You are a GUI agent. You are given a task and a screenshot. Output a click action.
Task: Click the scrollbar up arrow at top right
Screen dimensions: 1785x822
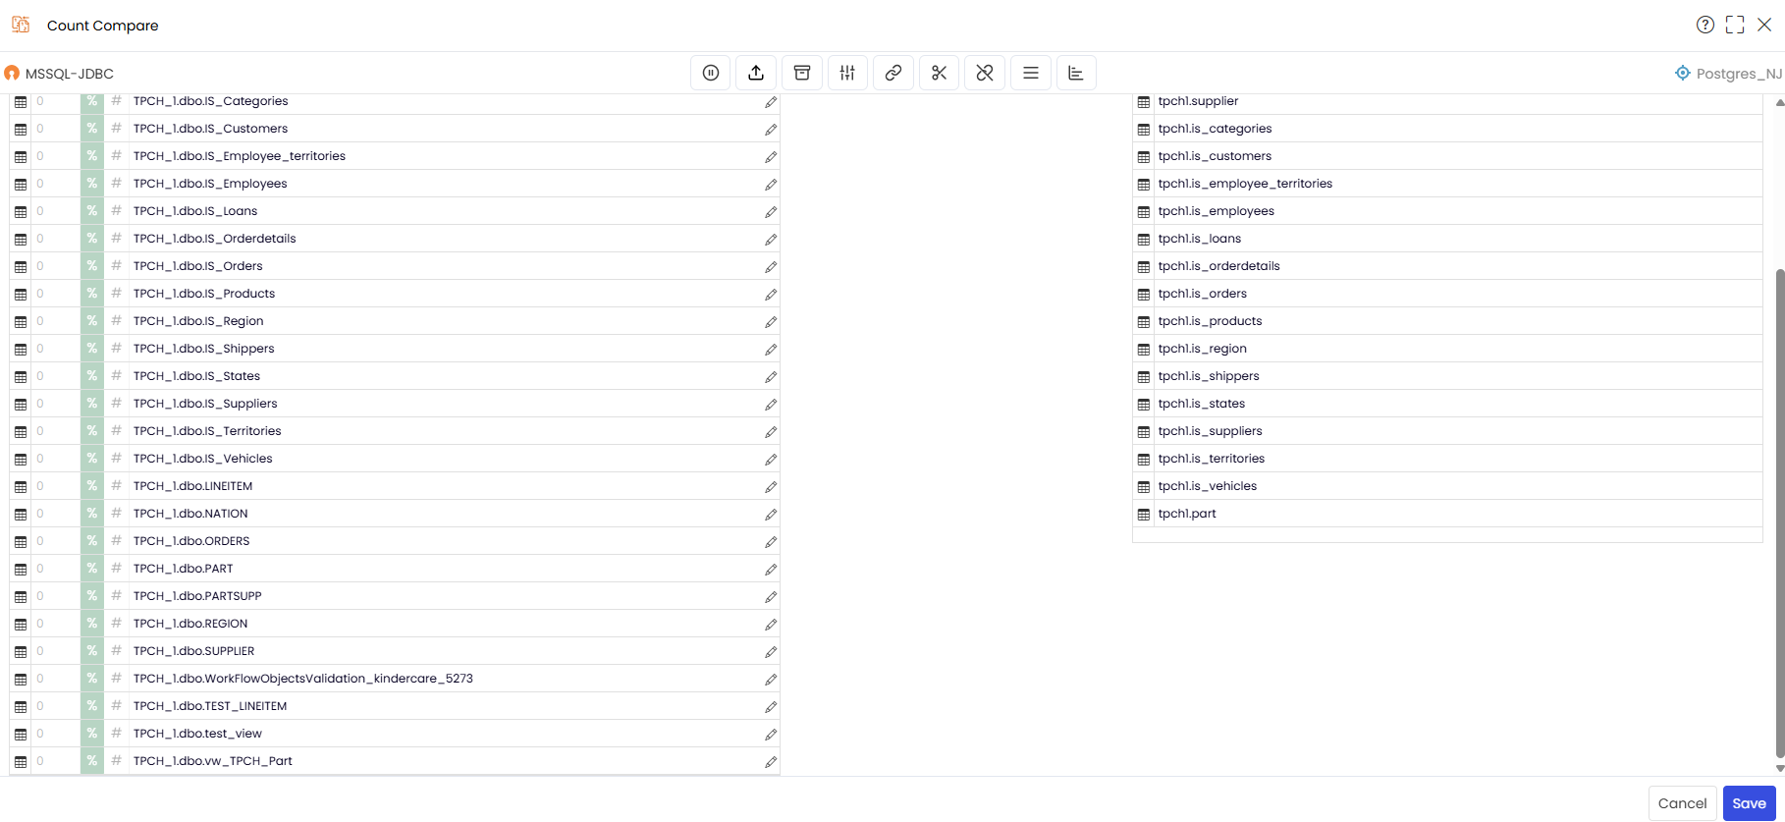coord(1779,102)
